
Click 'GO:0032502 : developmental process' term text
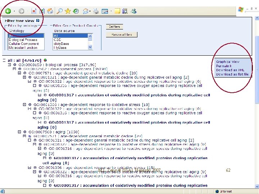[65, 69]
